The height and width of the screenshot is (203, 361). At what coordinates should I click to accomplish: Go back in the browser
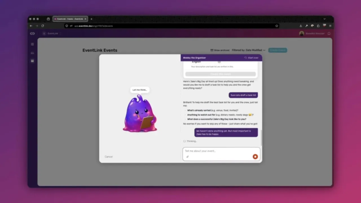tap(31, 26)
